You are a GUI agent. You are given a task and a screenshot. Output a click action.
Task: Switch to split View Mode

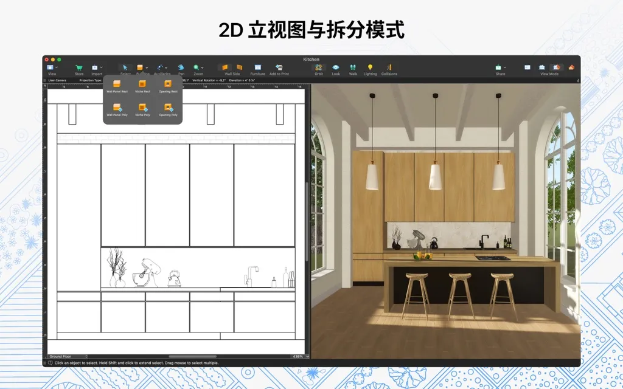[556, 67]
